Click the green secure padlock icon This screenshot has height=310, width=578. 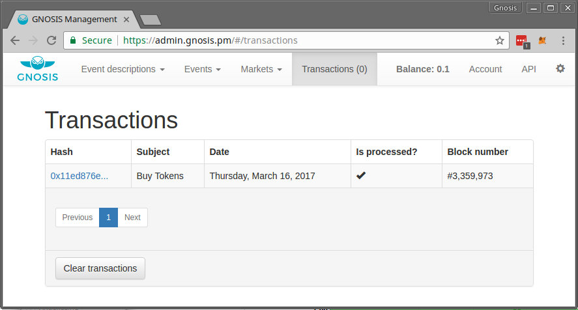[x=74, y=40]
